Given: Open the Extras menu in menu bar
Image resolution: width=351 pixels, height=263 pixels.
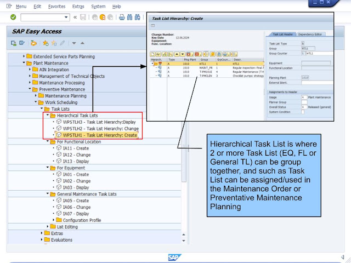Looking at the screenshot, I should [78, 7].
